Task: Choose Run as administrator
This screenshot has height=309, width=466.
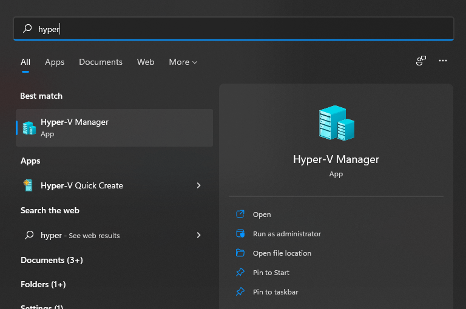Action: click(287, 234)
